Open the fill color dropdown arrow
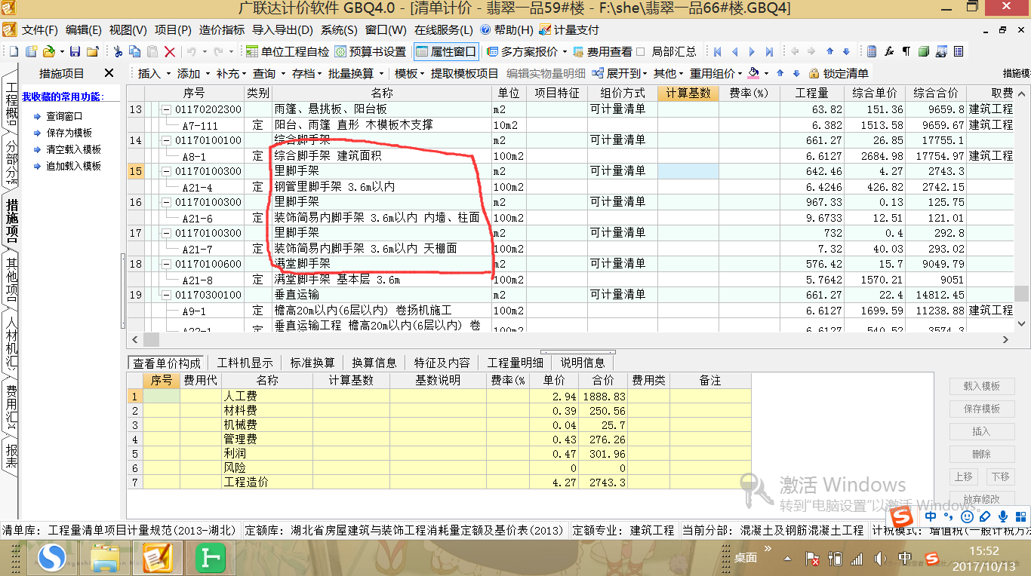Screen dimensions: 1031x576 pyautogui.click(x=766, y=73)
